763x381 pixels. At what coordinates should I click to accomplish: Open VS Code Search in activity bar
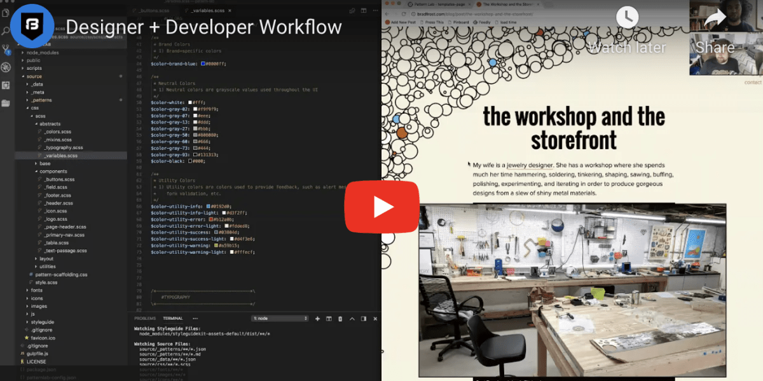click(6, 30)
